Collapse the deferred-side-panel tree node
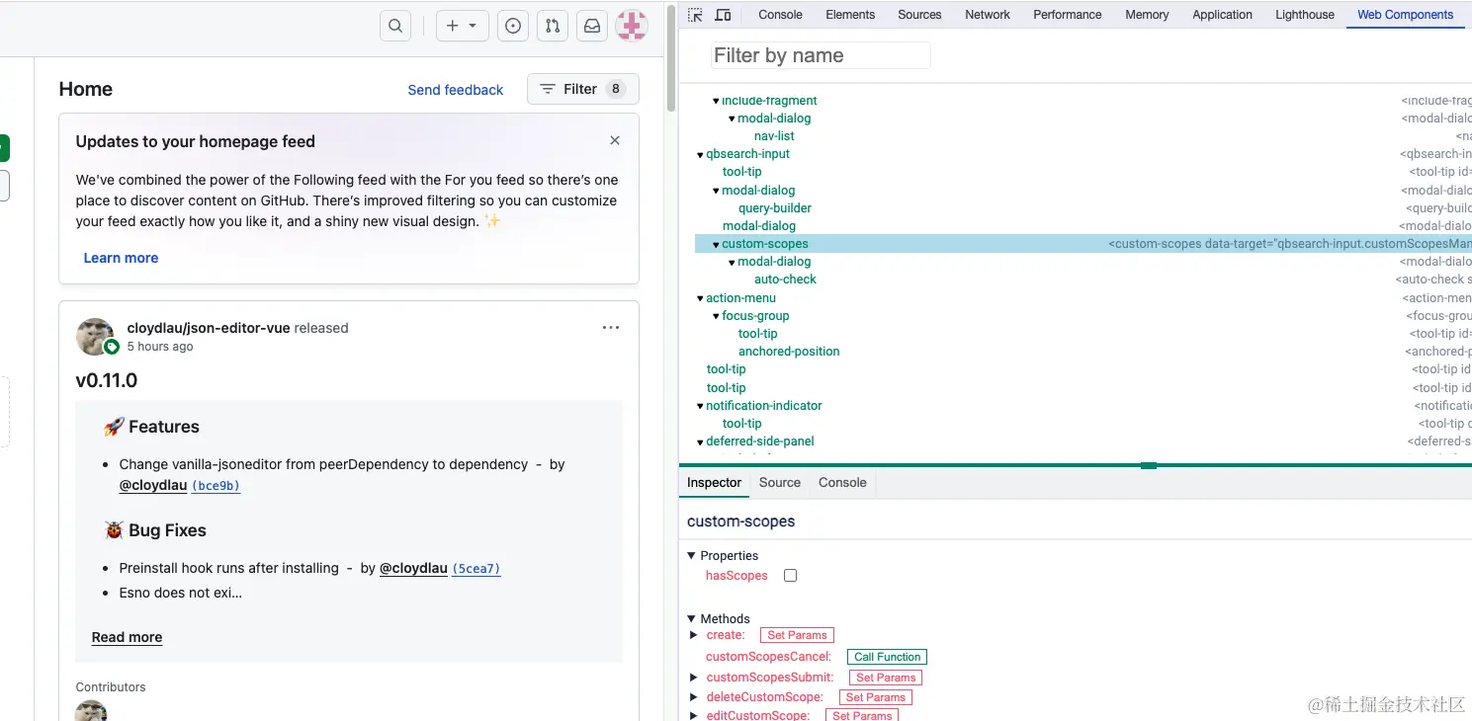This screenshot has width=1472, height=721. 700,441
